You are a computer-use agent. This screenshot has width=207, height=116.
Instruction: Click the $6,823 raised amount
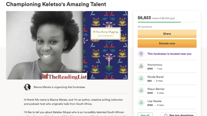coord(144,18)
